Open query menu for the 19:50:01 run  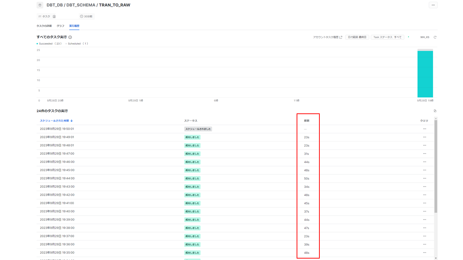click(424, 129)
